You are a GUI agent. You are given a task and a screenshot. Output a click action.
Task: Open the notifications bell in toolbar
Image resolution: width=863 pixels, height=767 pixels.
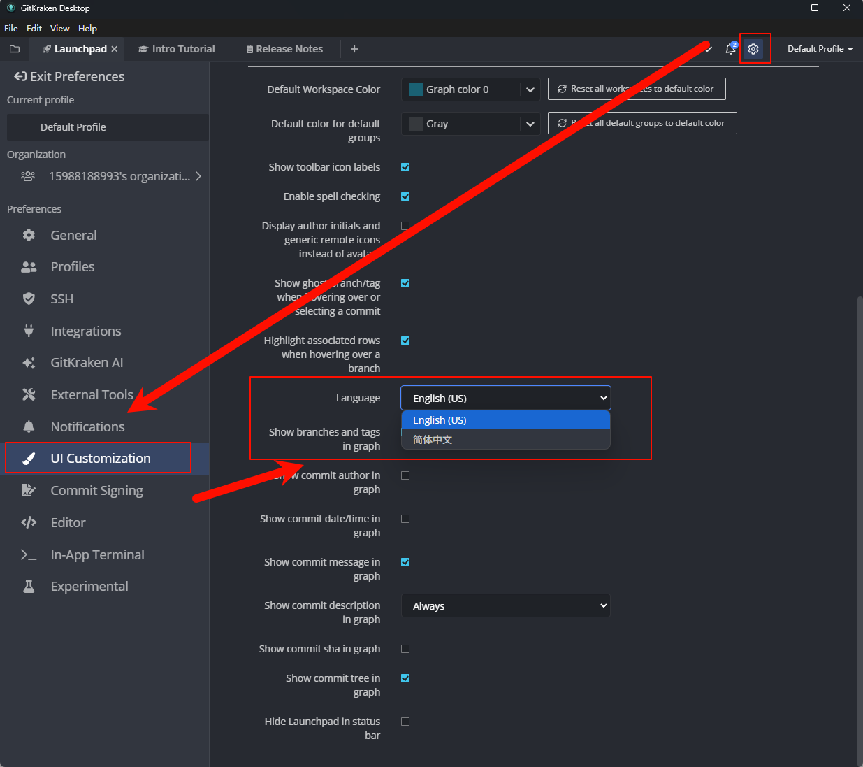coord(730,48)
